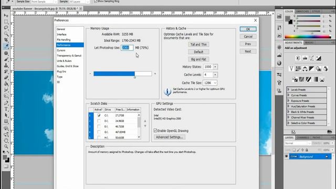Click the foreground color swatch in Color panel
The height and width of the screenshot is (189, 336).
[288, 18]
